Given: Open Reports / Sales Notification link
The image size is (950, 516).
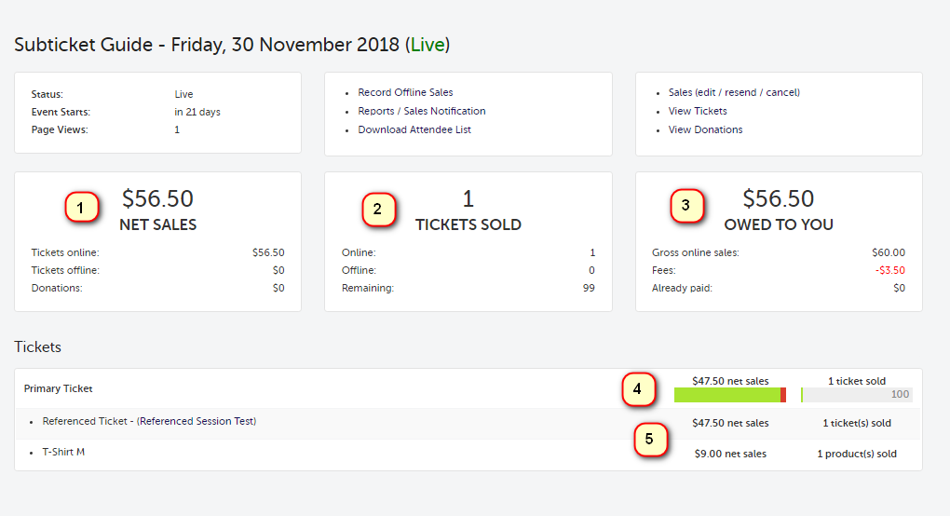Looking at the screenshot, I should click(x=421, y=111).
